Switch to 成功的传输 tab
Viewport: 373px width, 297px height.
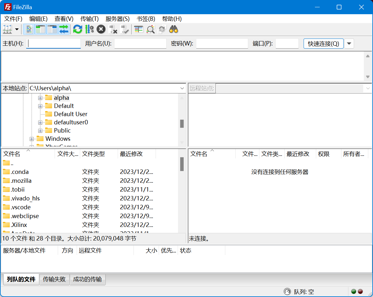87,279
